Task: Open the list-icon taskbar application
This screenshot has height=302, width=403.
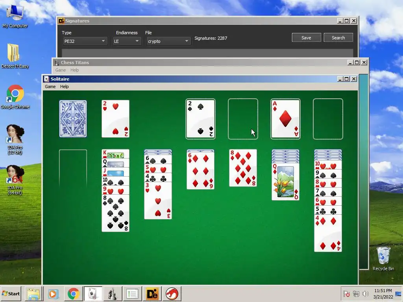Action: [132, 294]
